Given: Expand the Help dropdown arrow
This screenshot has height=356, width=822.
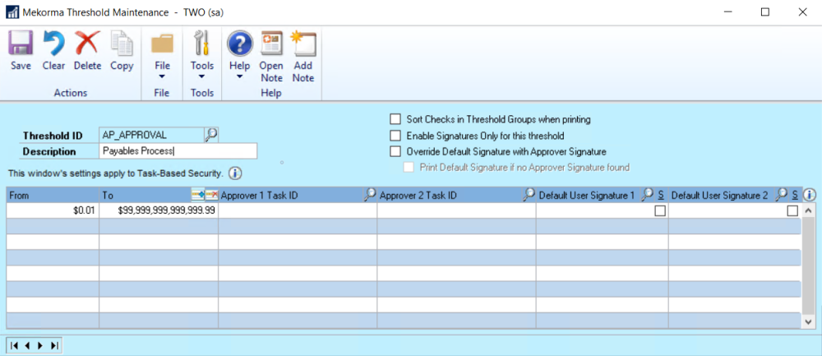Looking at the screenshot, I should [239, 77].
